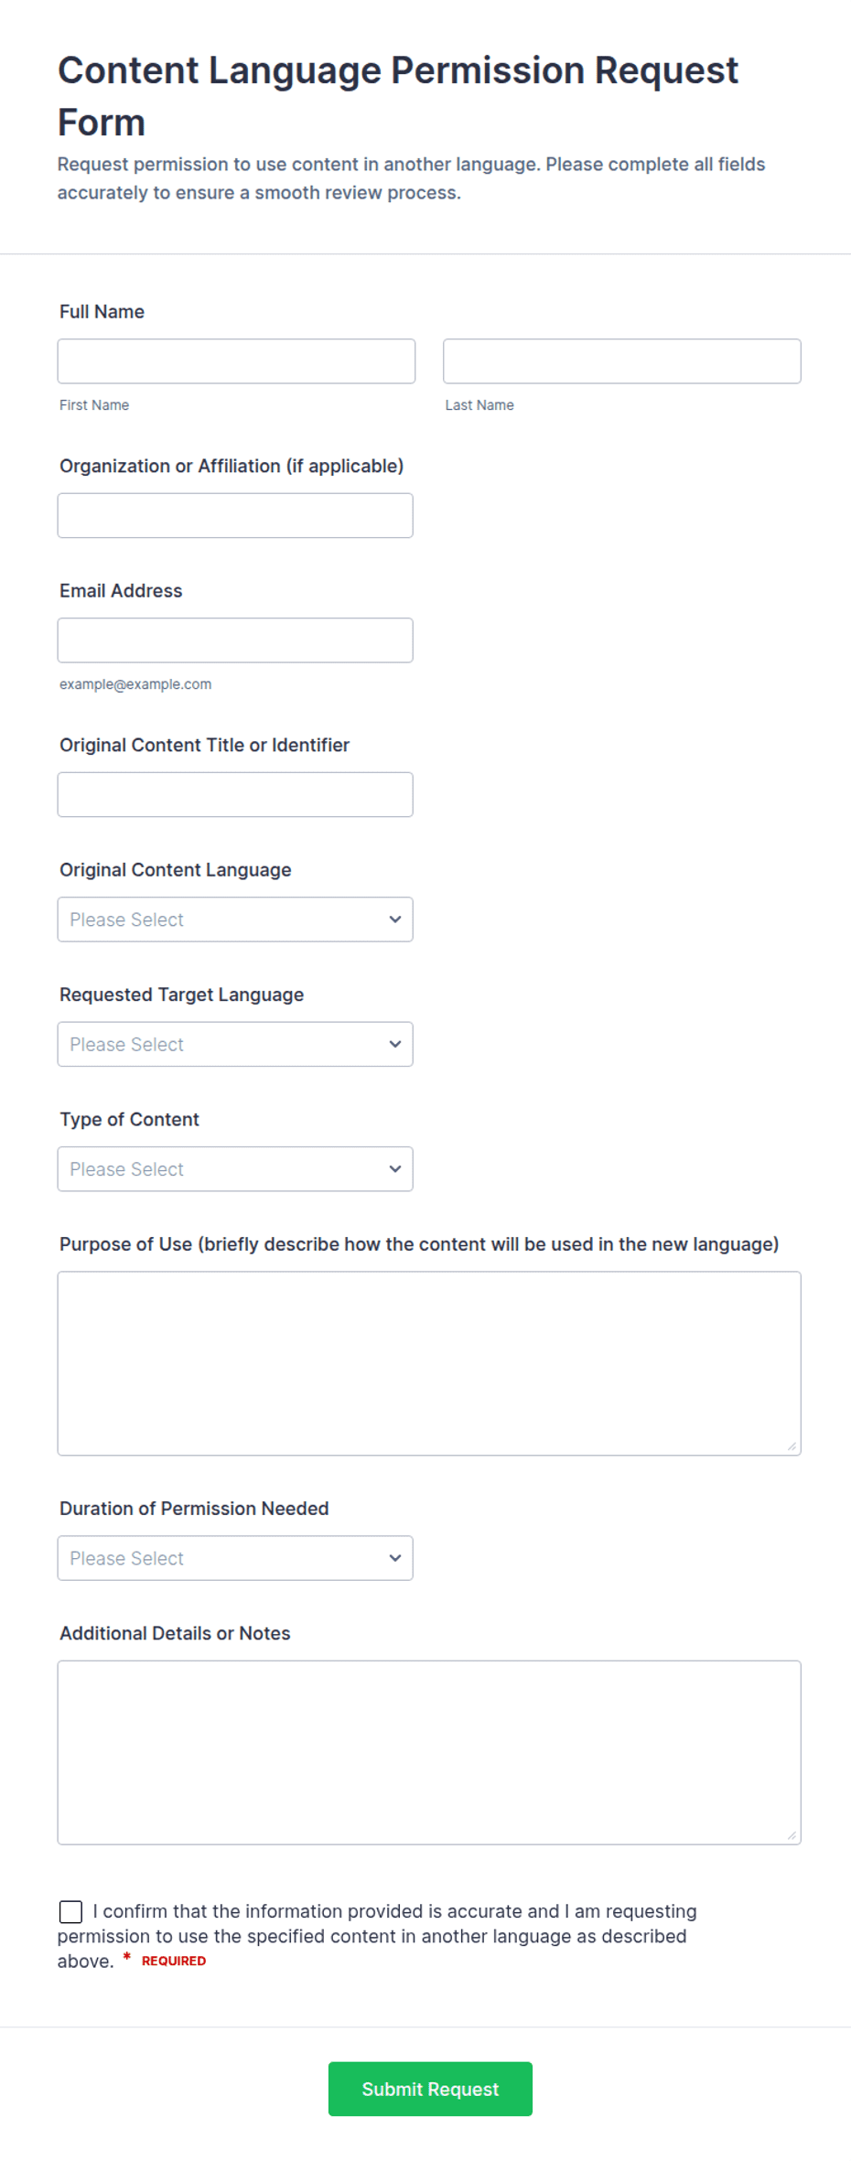
Task: Expand the Requested Target Language dropdown
Action: tap(235, 1044)
